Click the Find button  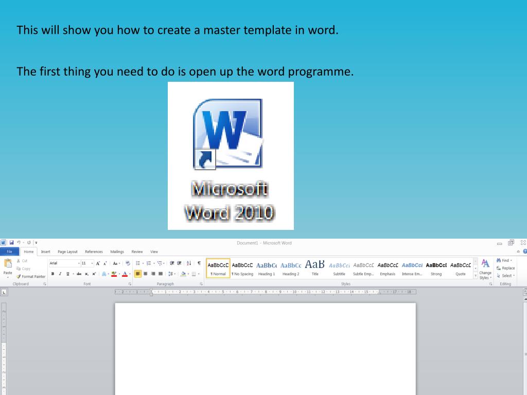pyautogui.click(x=504, y=260)
